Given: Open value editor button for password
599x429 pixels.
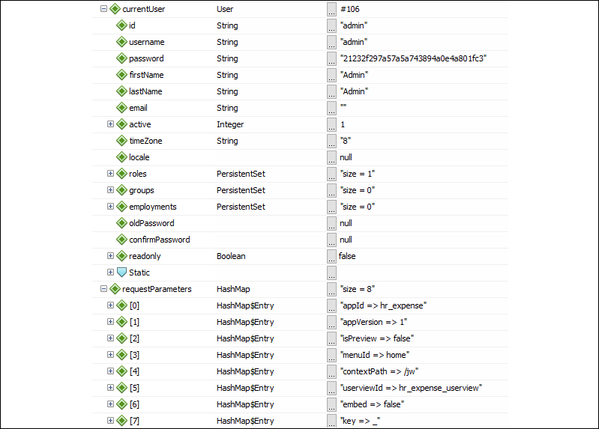Looking at the screenshot, I should 331,58.
